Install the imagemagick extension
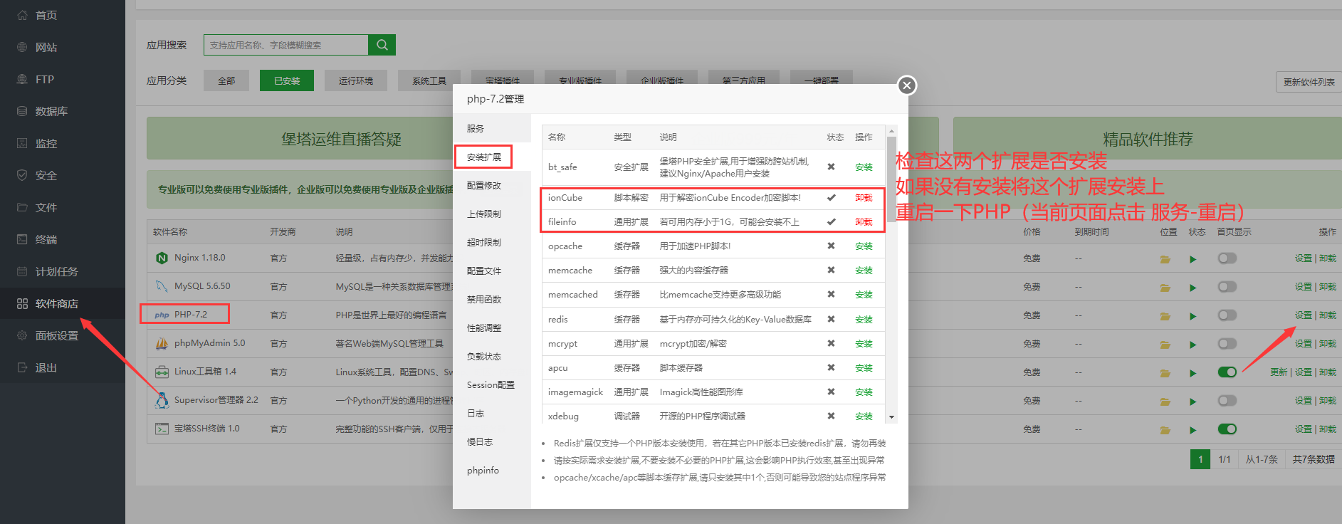Viewport: 1342px width, 524px height. click(x=864, y=392)
